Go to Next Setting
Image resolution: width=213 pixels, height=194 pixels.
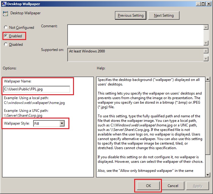(x=164, y=15)
